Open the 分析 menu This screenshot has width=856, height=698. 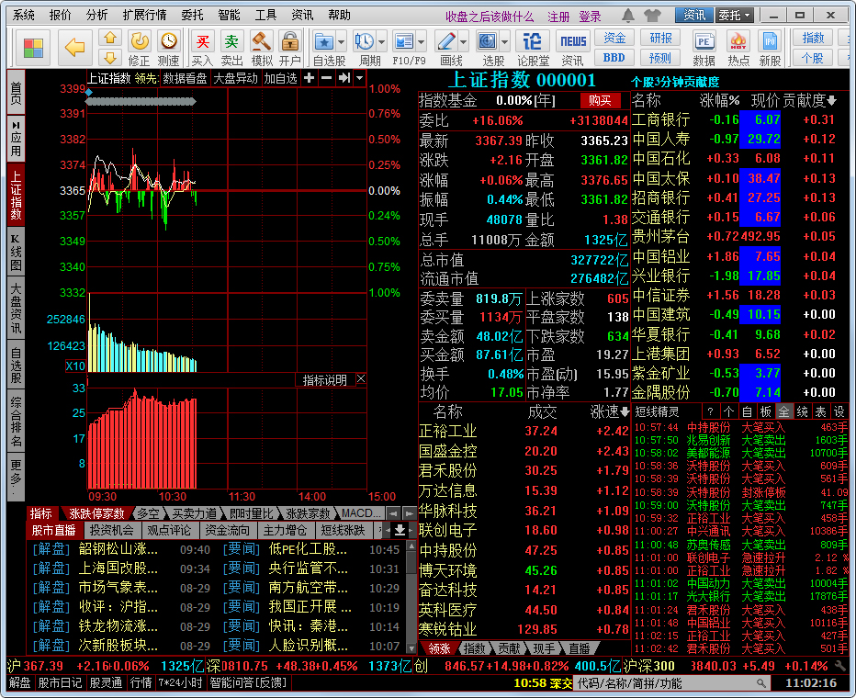pyautogui.click(x=97, y=16)
